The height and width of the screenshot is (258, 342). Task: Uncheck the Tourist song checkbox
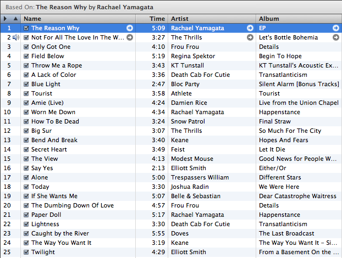click(x=26, y=94)
